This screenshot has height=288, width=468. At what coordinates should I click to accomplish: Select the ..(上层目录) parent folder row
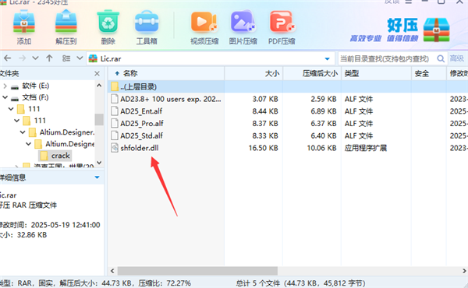288,86
